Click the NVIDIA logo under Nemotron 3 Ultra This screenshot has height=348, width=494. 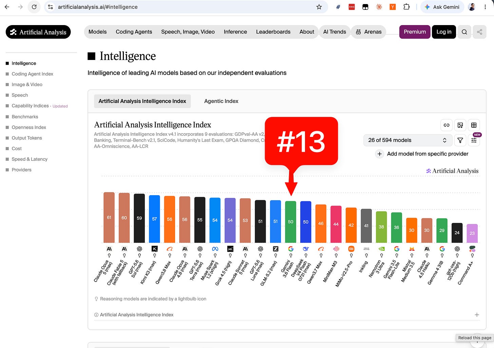click(x=381, y=249)
